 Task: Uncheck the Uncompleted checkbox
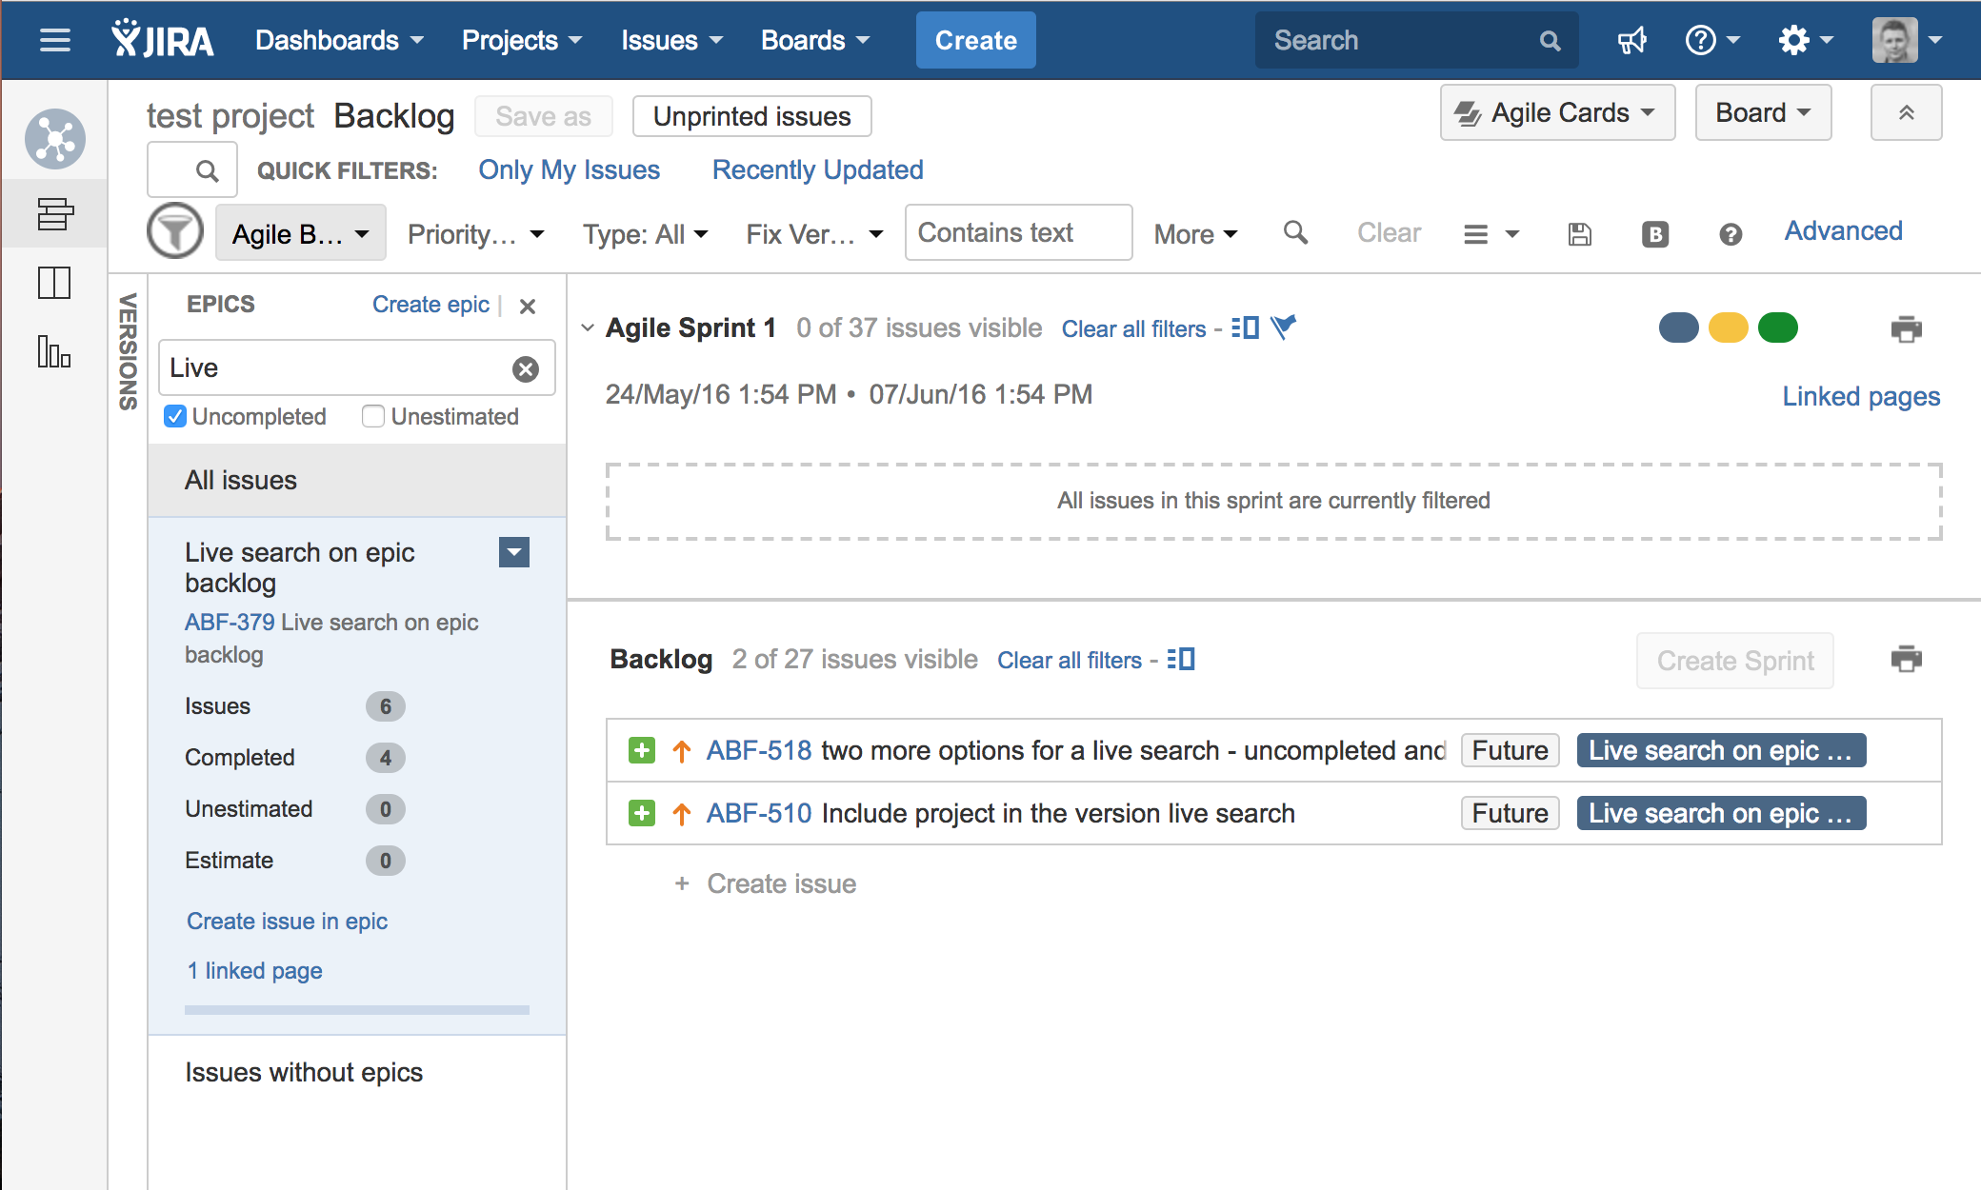pos(175,417)
